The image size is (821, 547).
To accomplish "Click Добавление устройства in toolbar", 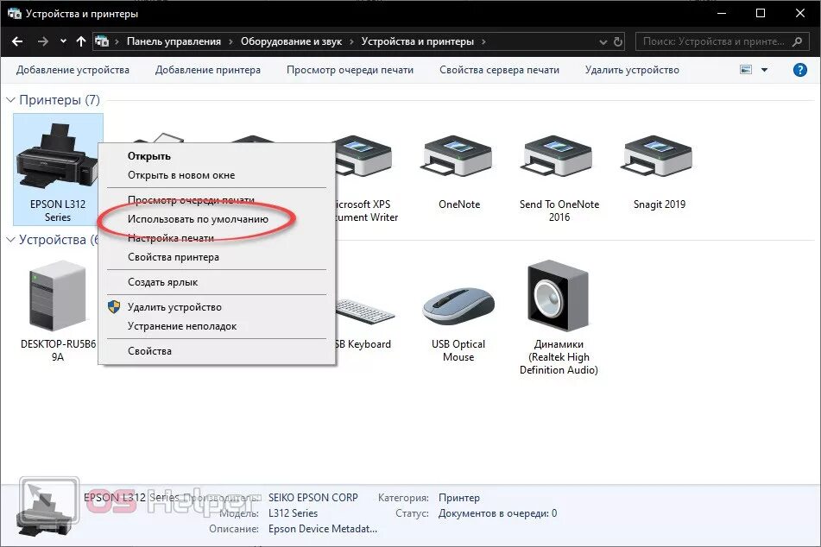I will point(73,70).
